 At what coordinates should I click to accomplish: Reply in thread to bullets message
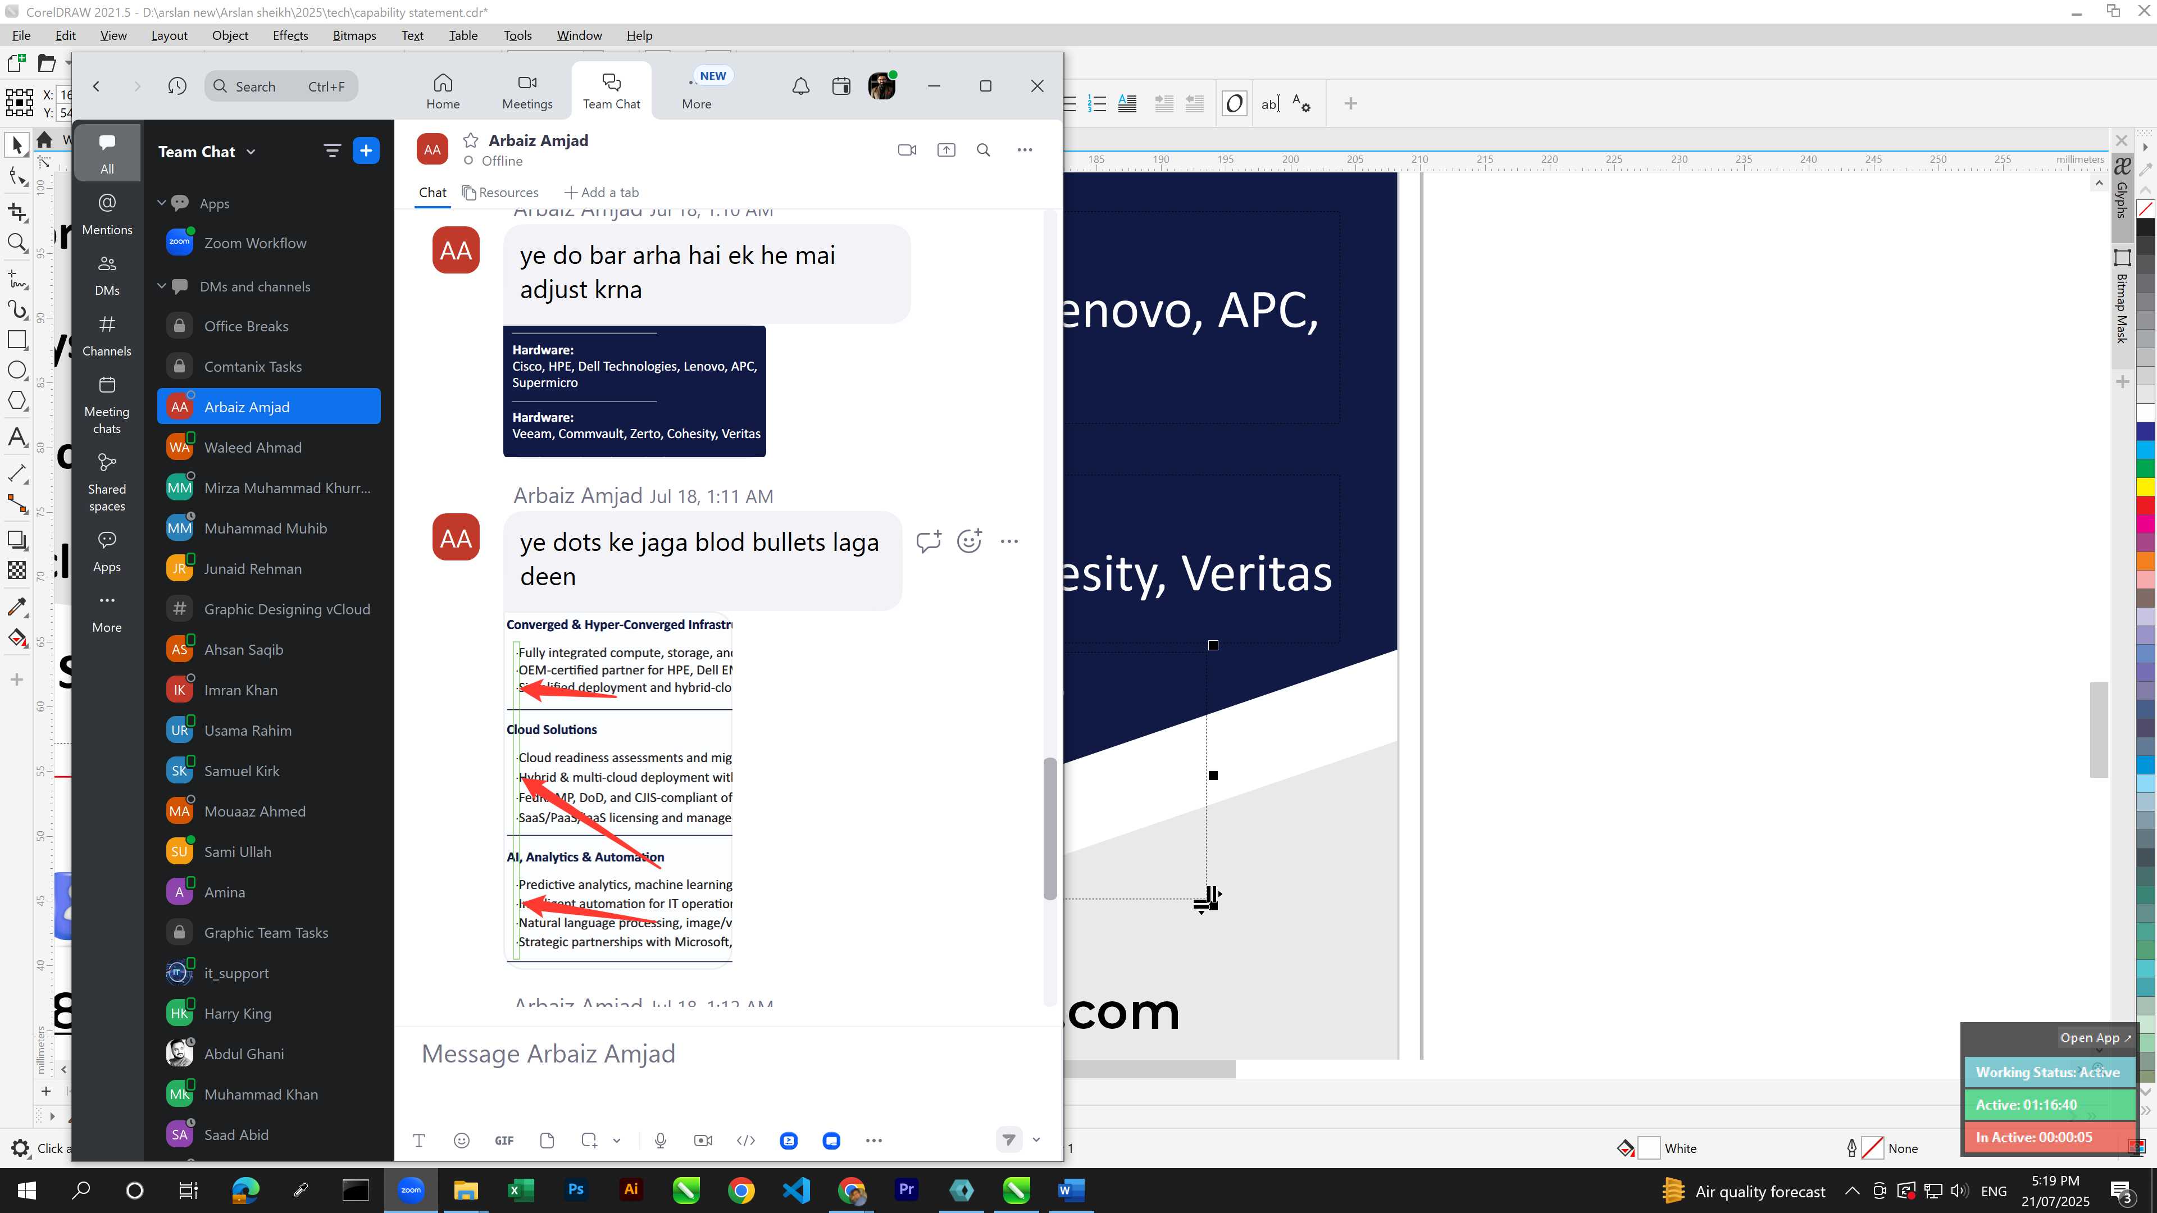point(929,541)
